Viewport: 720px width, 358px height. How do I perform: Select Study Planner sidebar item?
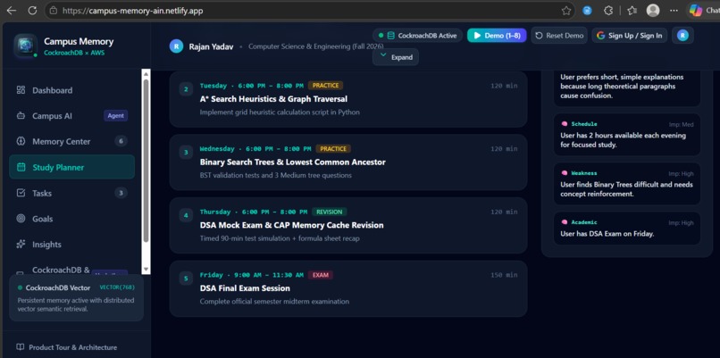[71, 167]
